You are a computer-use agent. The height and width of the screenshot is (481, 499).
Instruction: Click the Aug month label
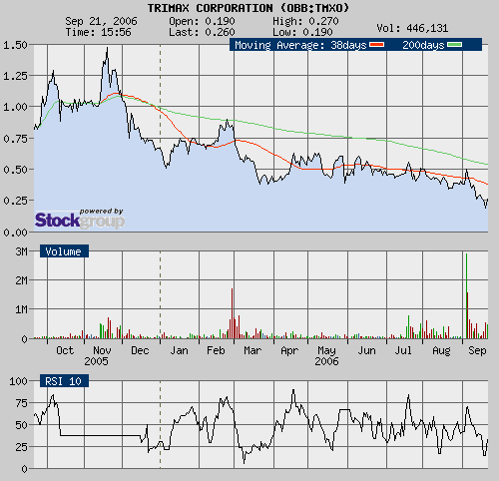tap(441, 350)
